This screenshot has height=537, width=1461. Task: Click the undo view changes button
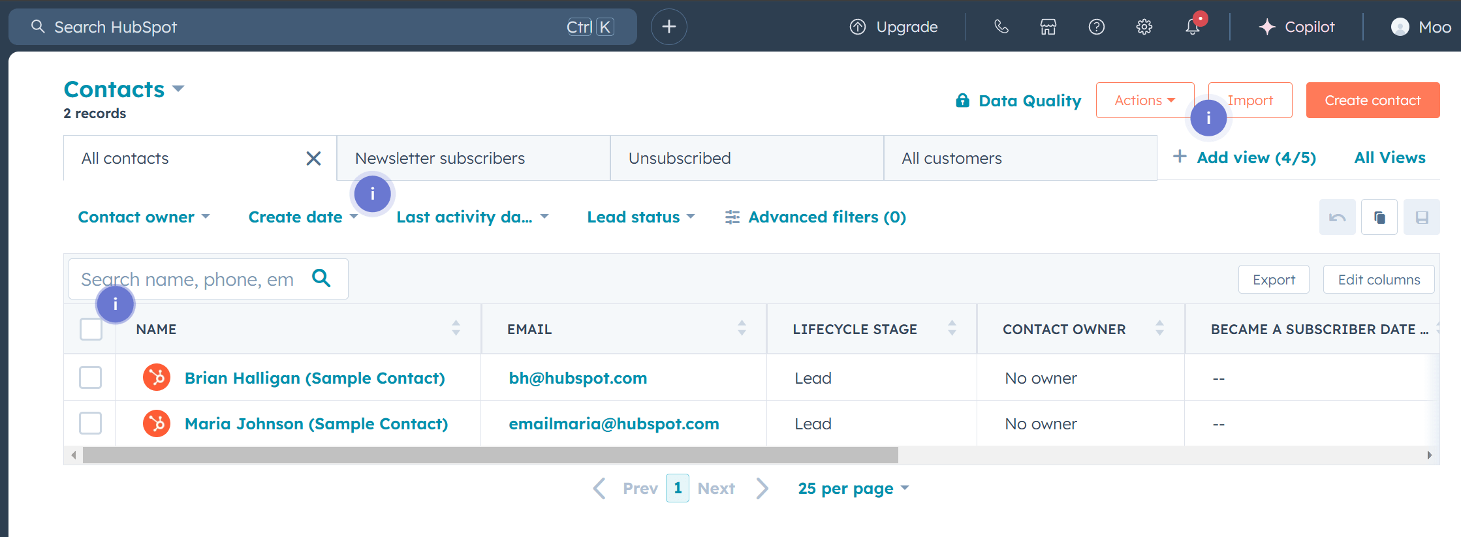pyautogui.click(x=1337, y=217)
